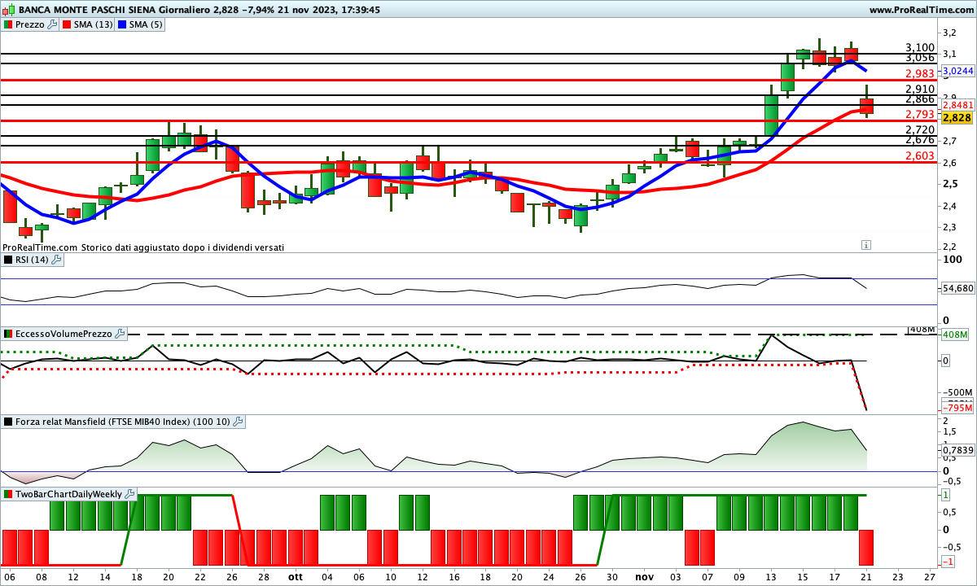Viewport: 977px width, 586px height.
Task: Click the red −795M value tag
Action: pos(957,407)
